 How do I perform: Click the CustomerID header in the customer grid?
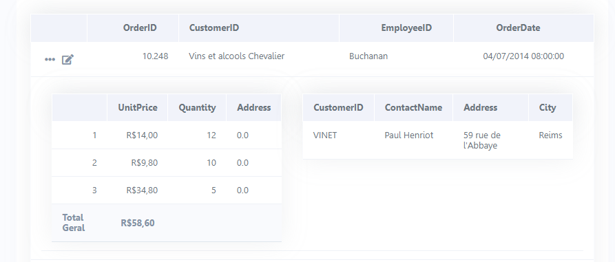click(338, 108)
